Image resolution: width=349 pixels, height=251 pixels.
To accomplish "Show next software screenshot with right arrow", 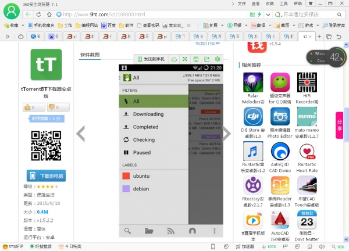I will (227, 134).
